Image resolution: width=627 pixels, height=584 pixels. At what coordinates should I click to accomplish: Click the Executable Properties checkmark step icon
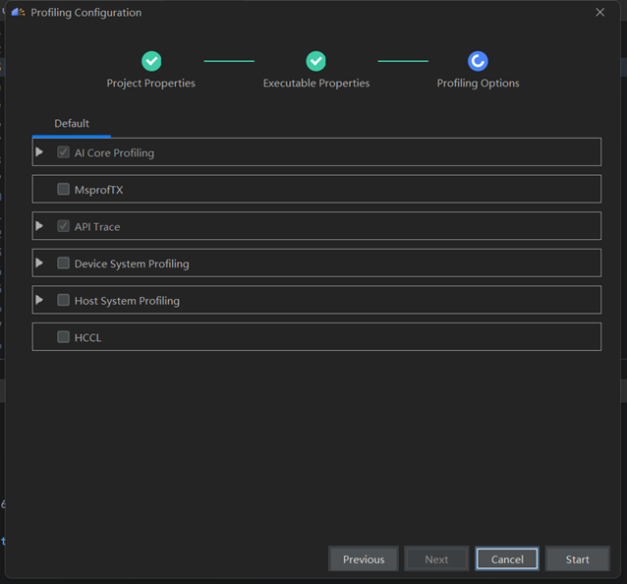(x=315, y=61)
